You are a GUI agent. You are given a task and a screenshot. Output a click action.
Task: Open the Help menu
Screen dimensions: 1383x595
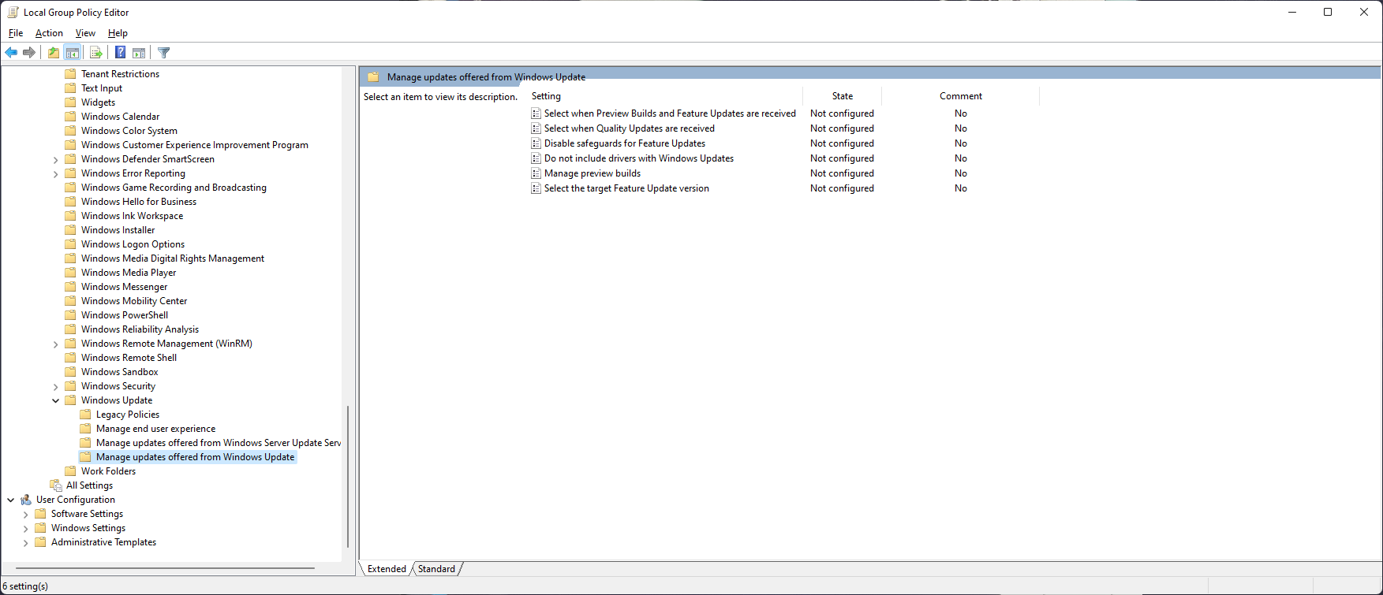tap(118, 33)
